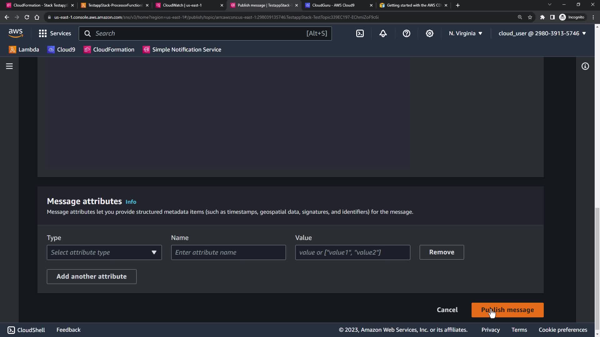The image size is (600, 337).
Task: Open the Services grid menu
Action: click(55, 33)
